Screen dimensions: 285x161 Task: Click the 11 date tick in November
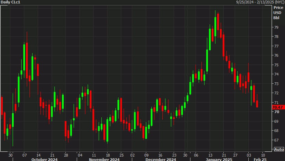[94, 155]
